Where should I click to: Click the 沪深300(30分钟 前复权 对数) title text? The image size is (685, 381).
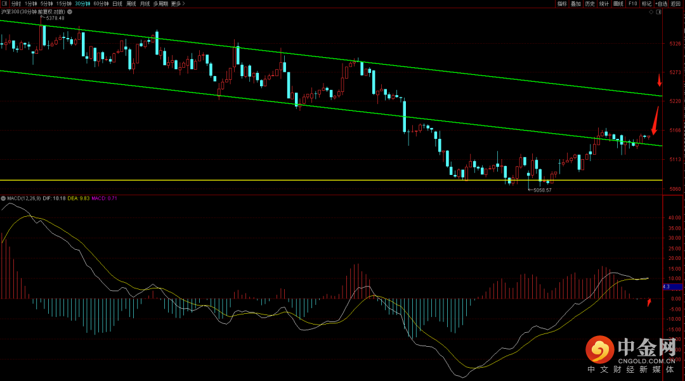tap(33, 12)
